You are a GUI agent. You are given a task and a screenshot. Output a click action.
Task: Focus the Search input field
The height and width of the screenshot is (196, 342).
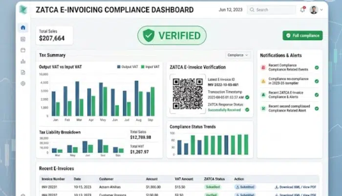point(271,10)
